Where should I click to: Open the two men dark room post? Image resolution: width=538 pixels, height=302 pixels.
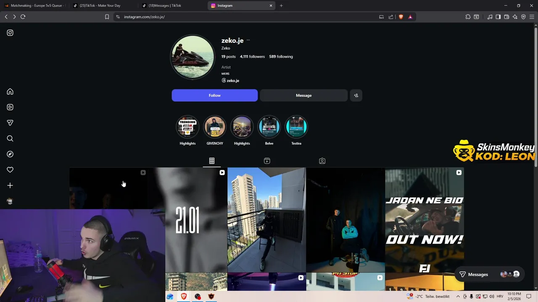(x=345, y=220)
